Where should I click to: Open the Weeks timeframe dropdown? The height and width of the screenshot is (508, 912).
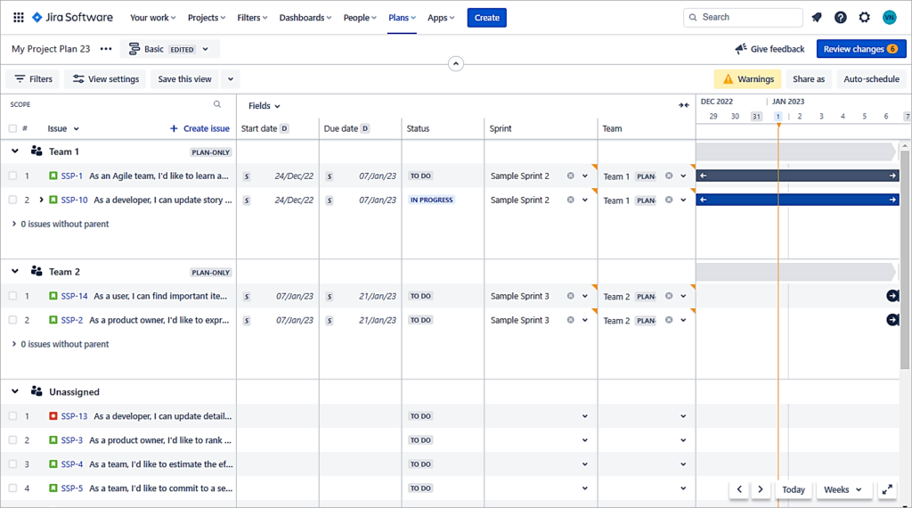843,489
